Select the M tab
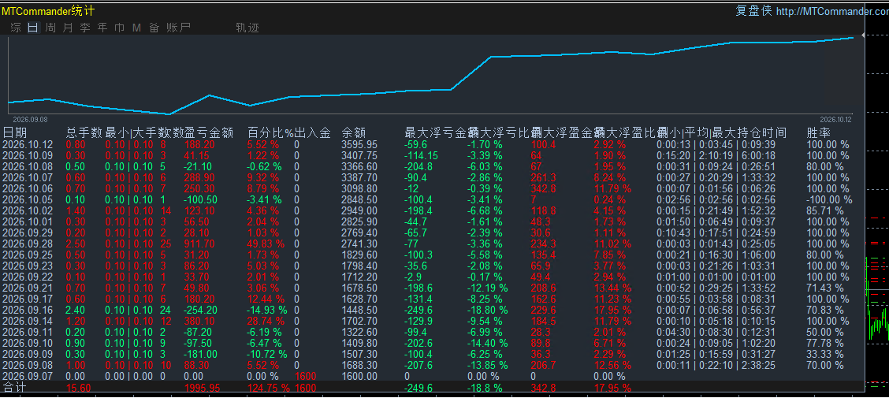The width and height of the screenshot is (889, 398). coord(136,28)
